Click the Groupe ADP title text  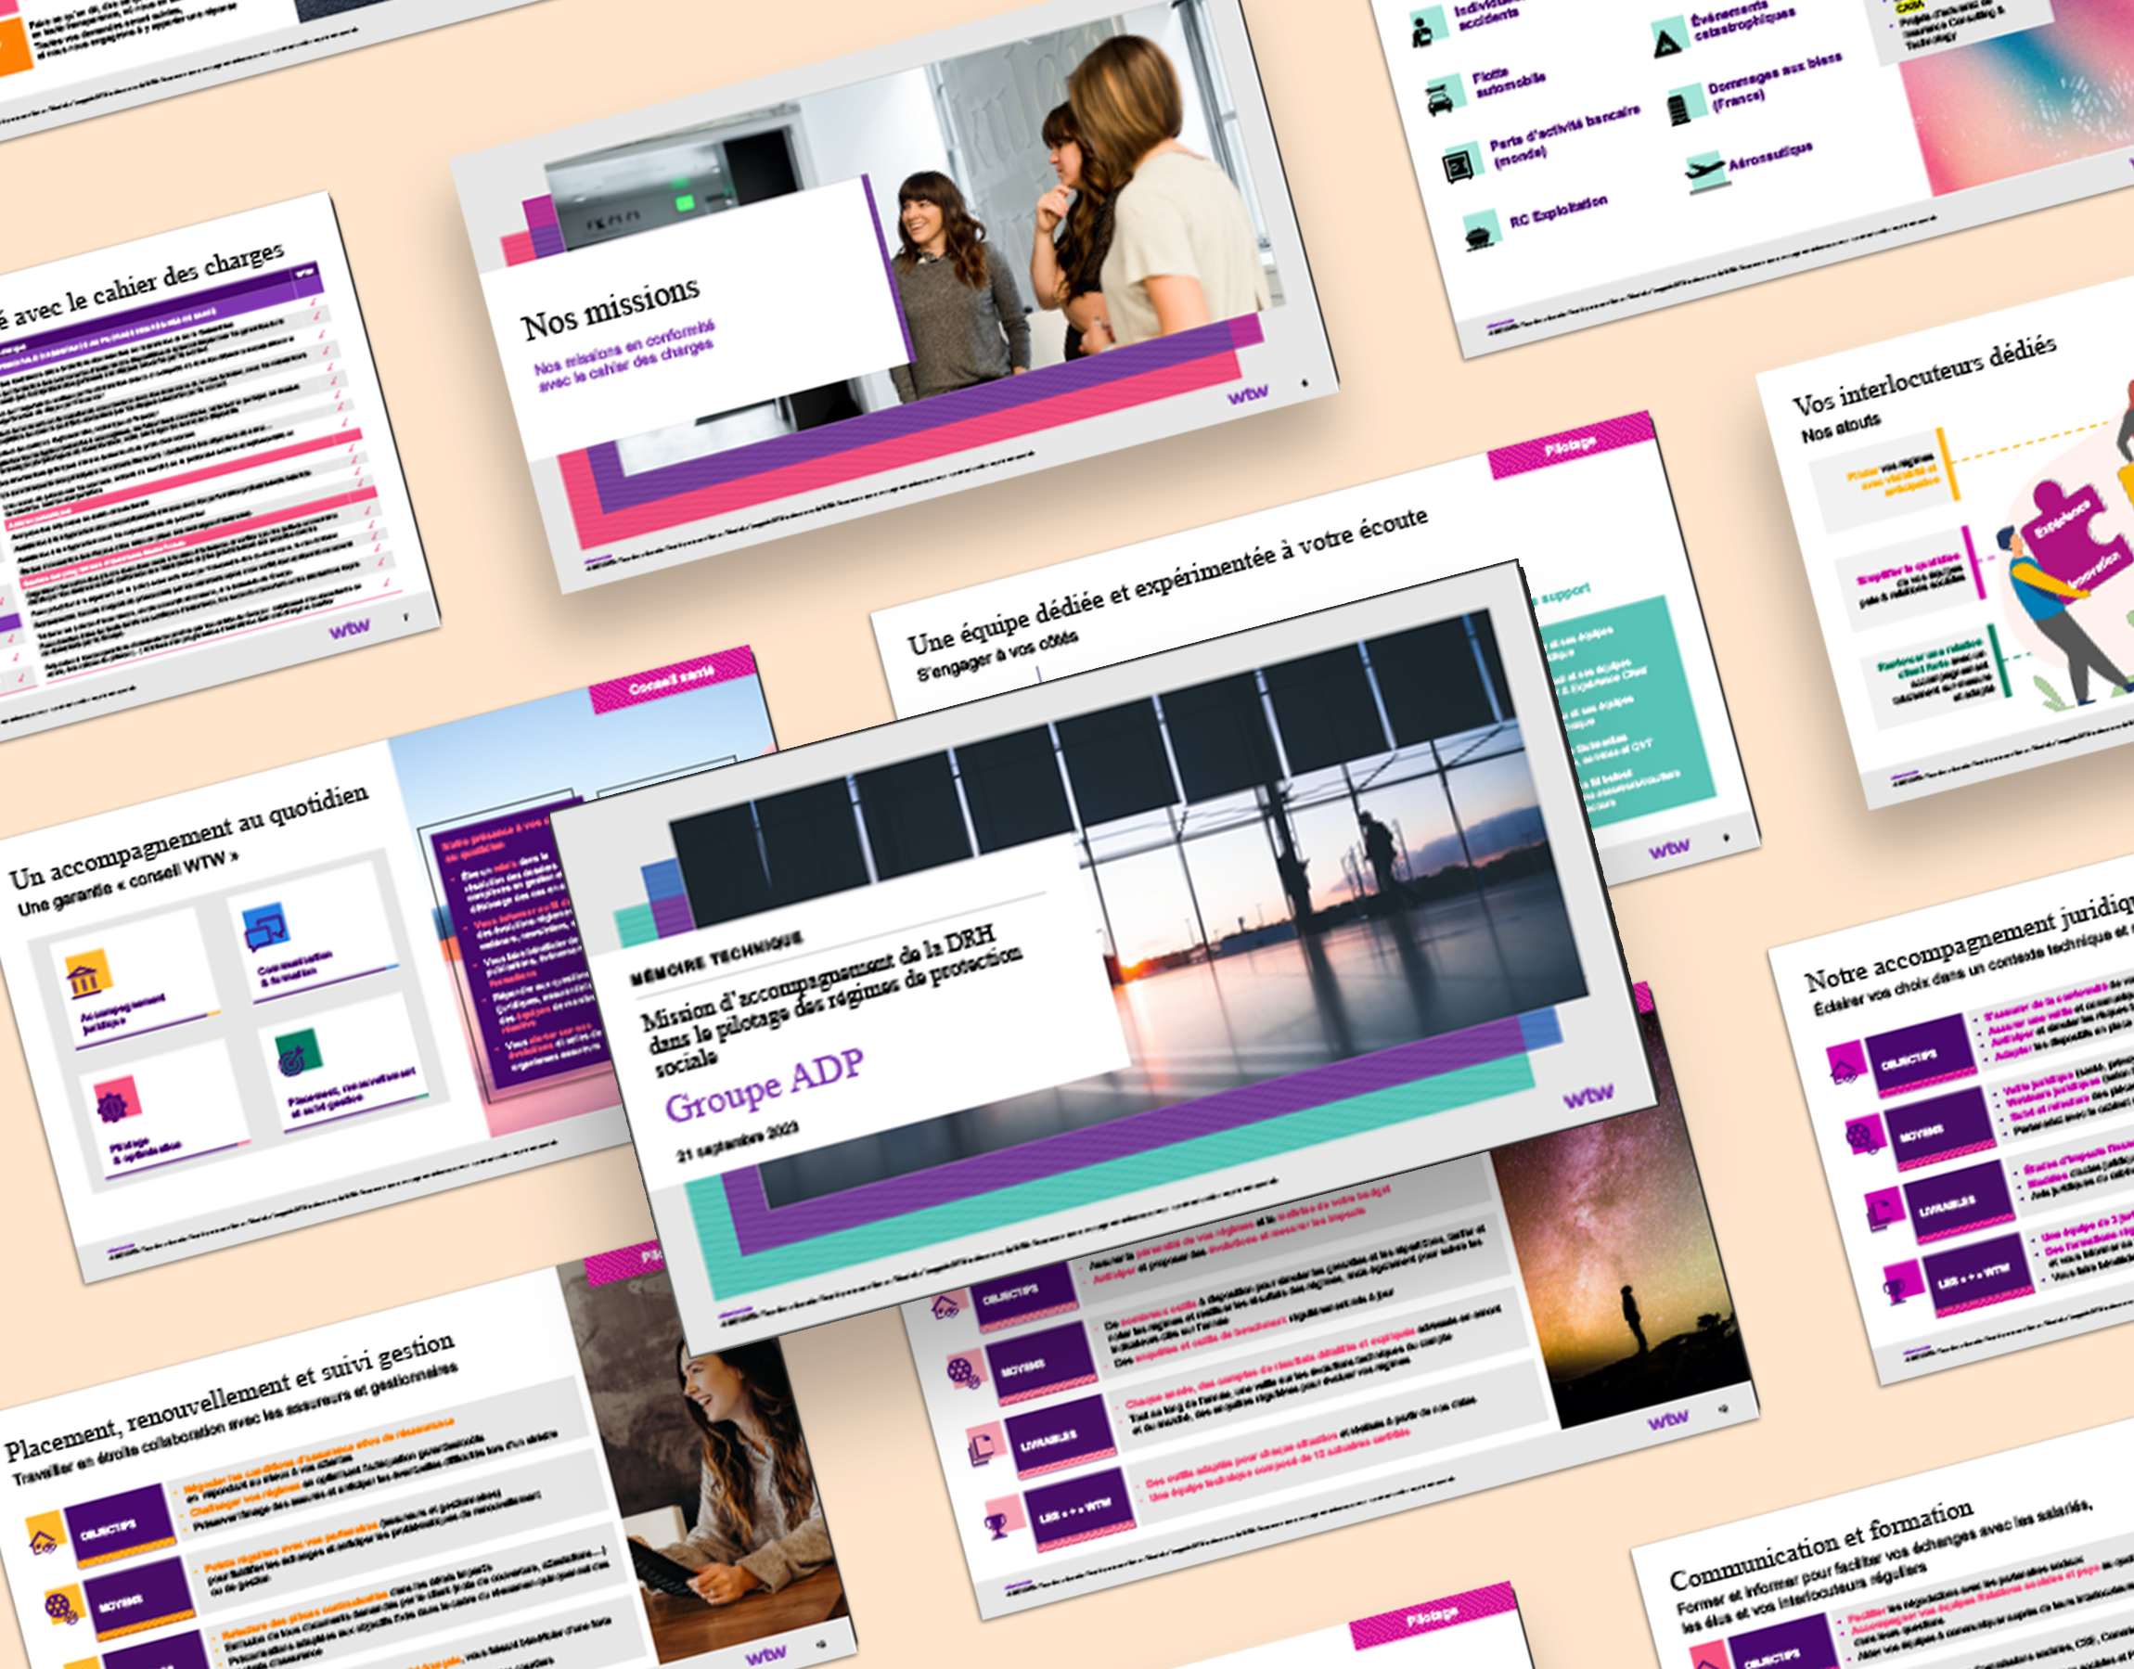click(x=765, y=1085)
